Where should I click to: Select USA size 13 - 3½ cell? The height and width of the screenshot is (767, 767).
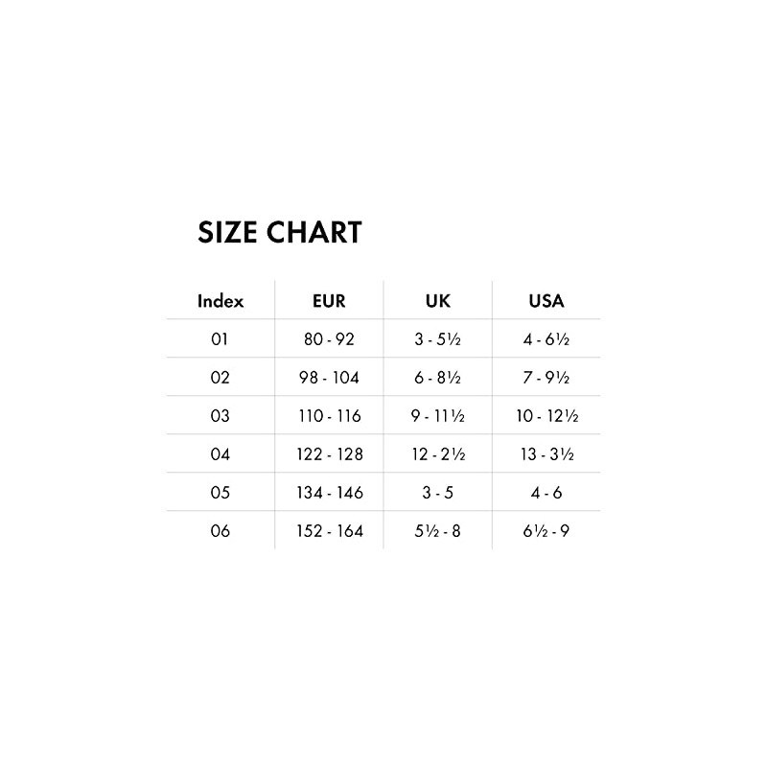pos(546,454)
